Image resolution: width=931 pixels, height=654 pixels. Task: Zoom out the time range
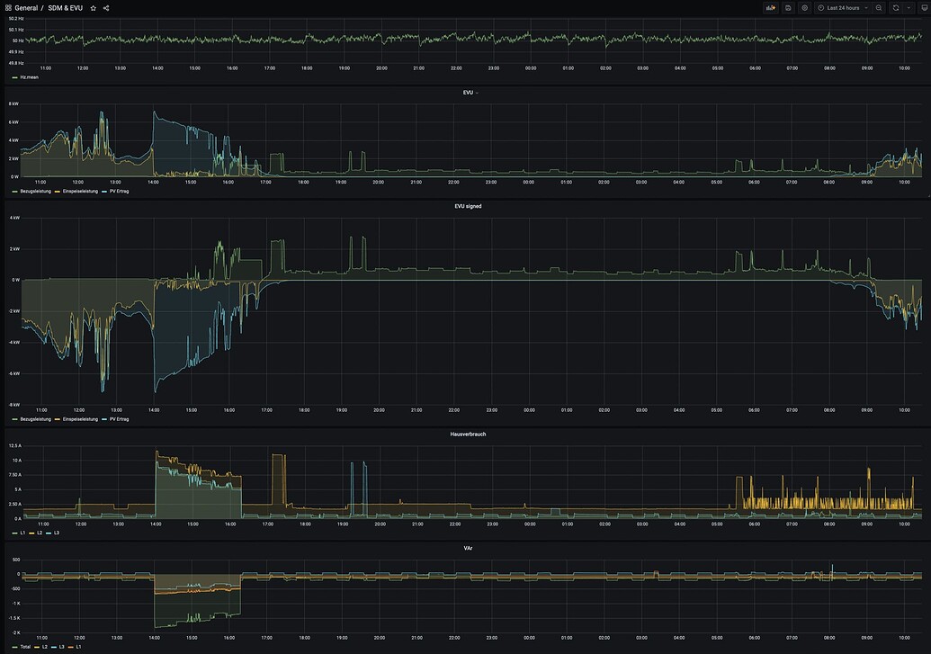[879, 8]
